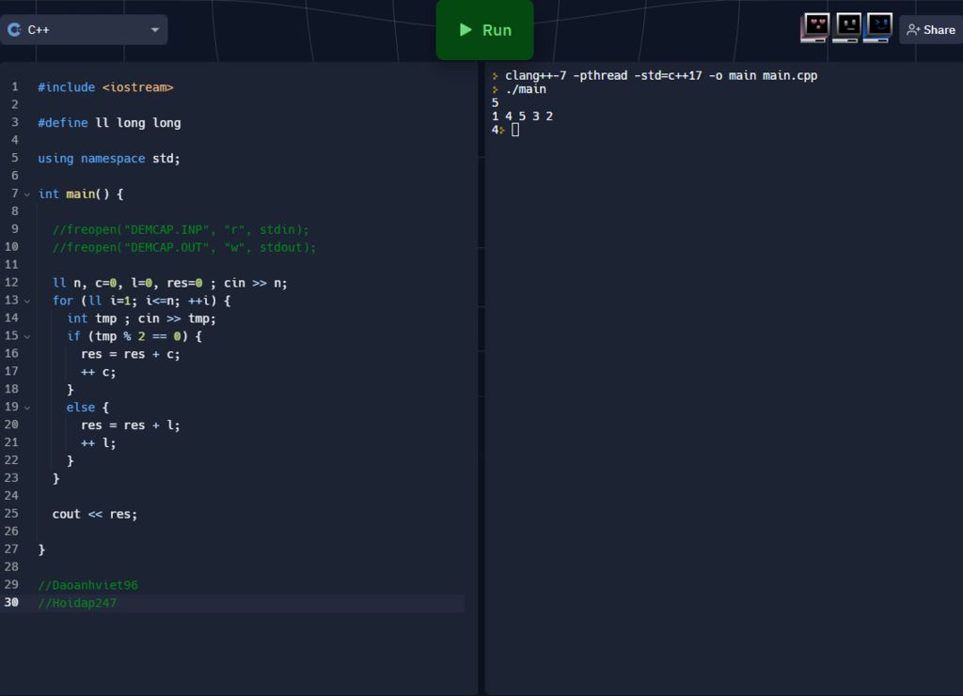Screen dimensions: 963x696
Task: Click the clang++ compile command in console
Action: tap(660, 75)
